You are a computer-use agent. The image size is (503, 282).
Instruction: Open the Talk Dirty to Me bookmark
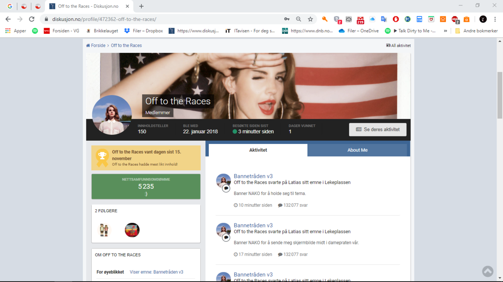pos(410,31)
